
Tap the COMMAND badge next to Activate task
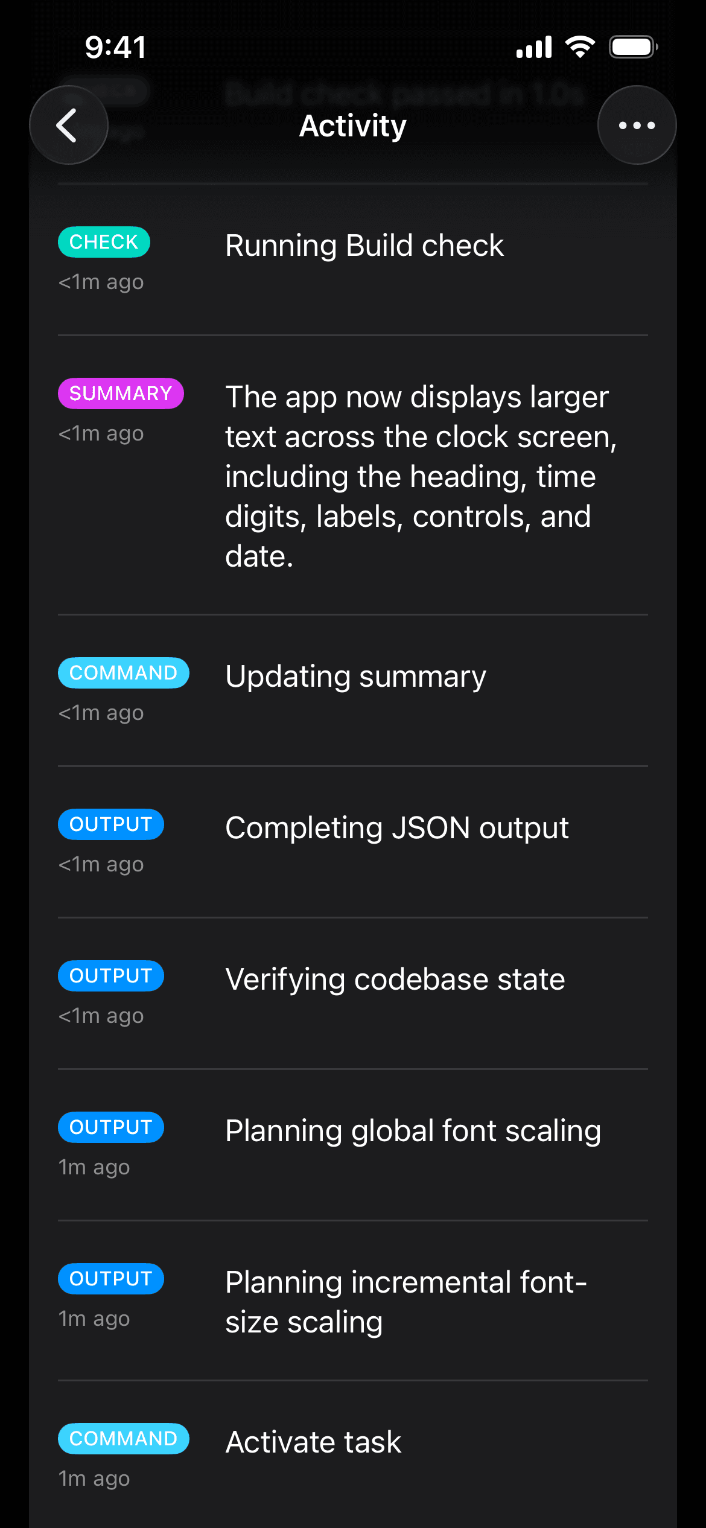(x=122, y=1439)
